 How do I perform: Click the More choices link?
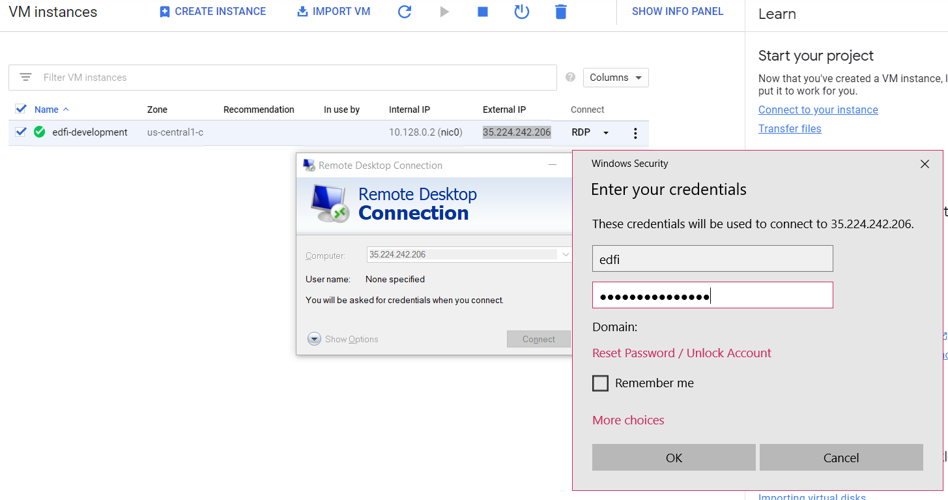tap(628, 420)
